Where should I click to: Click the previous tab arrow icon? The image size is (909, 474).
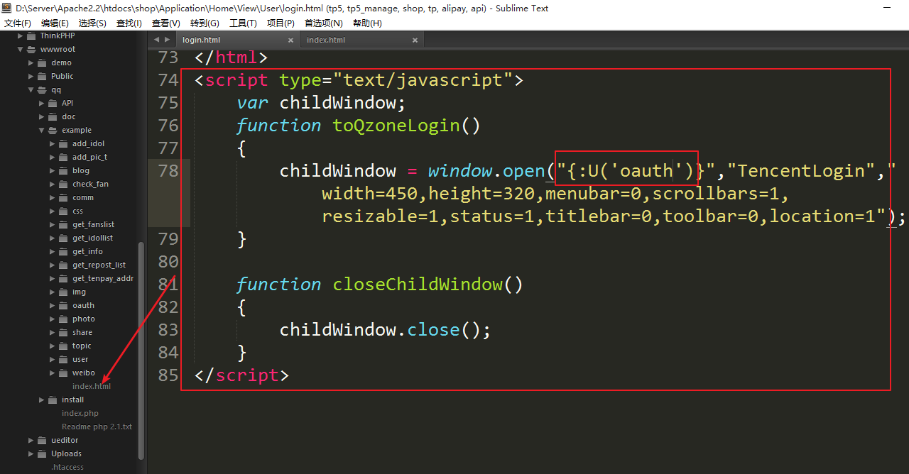(156, 40)
